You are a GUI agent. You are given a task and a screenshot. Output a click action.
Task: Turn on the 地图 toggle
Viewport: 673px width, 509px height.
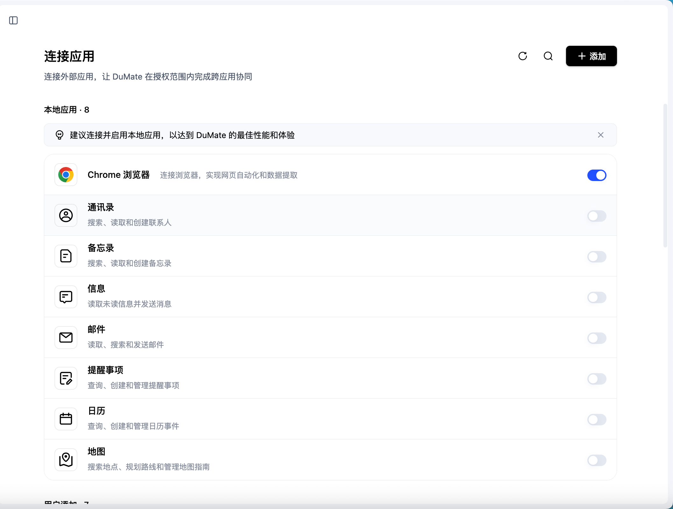(597, 460)
